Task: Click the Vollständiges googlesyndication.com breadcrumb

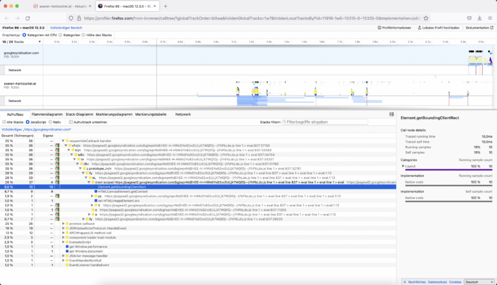Action: pos(36,129)
